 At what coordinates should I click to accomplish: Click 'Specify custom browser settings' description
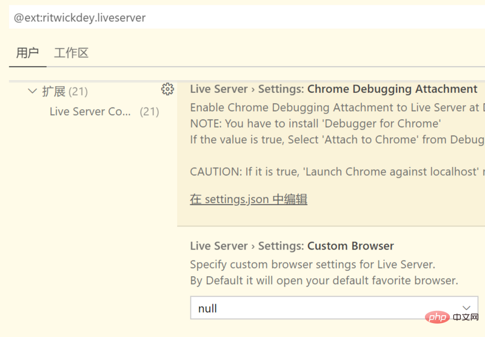(x=312, y=265)
